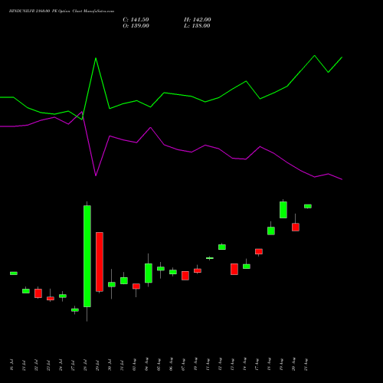Click the leftmost green candle on the chart

click(14, 273)
